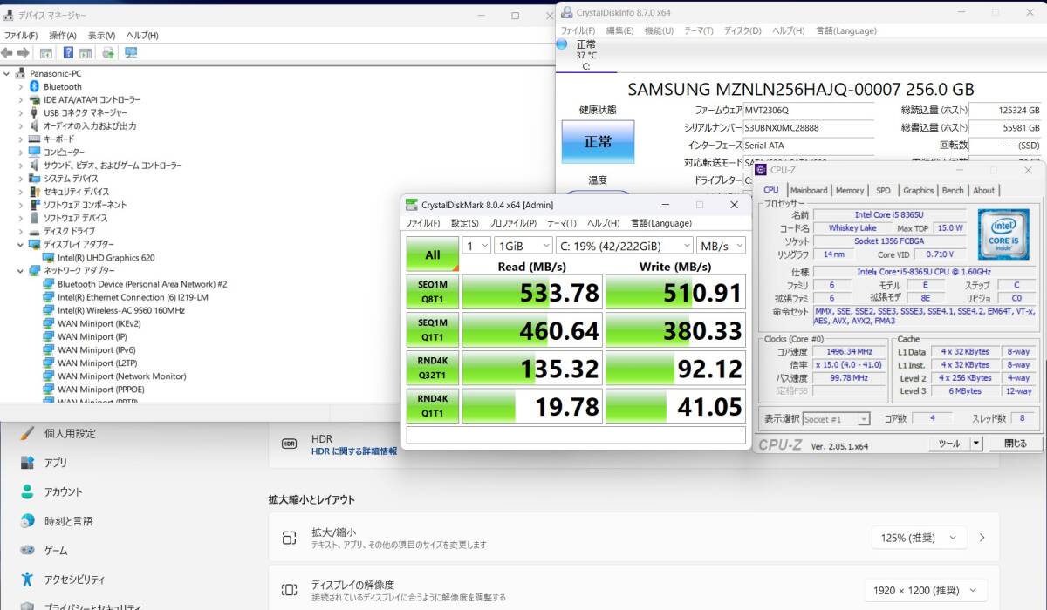The width and height of the screenshot is (1047, 610).
Task: Click the expand chevron beside the 125% scale setting
Action: [982, 538]
